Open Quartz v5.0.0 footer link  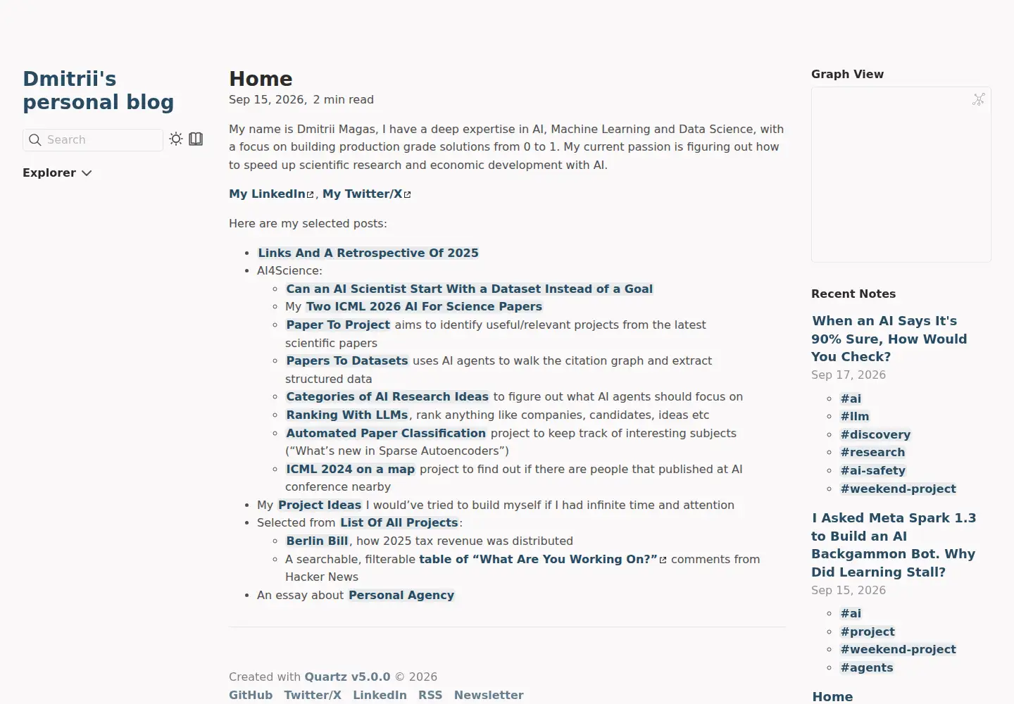click(347, 677)
